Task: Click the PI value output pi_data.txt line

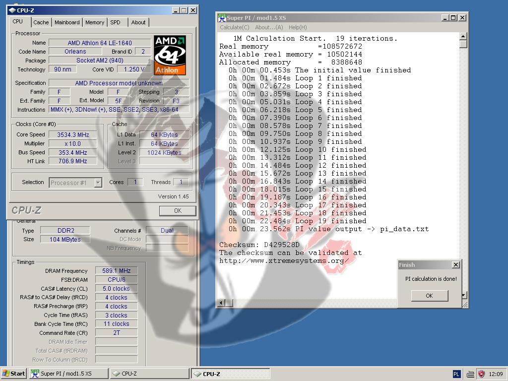Action: pos(328,229)
